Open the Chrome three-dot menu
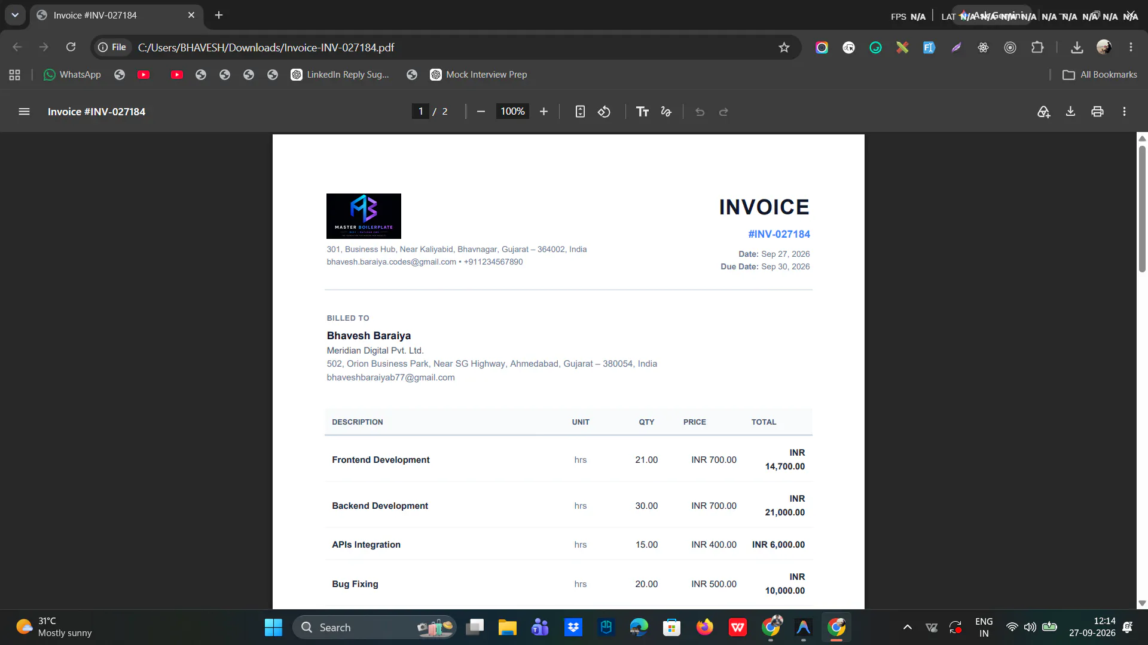Screen dimensions: 1148x645 point(1131,47)
